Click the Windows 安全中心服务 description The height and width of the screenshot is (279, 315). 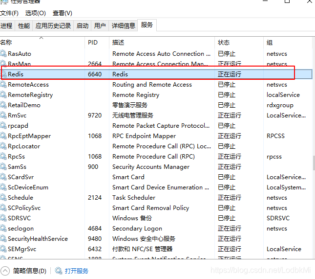click(x=144, y=239)
